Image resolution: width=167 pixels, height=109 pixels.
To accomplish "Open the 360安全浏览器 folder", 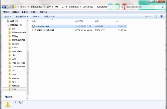I will click(19, 40).
